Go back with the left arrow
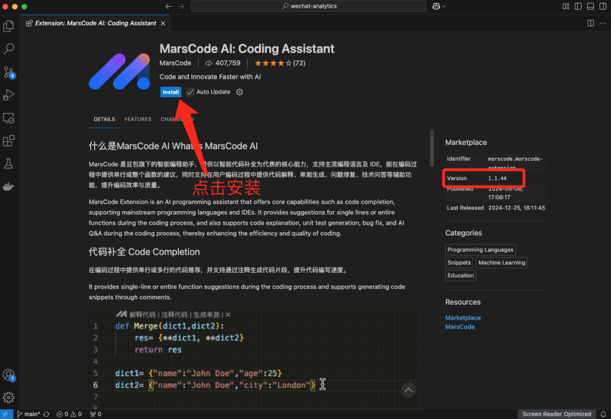This screenshot has width=611, height=419. tap(169, 6)
